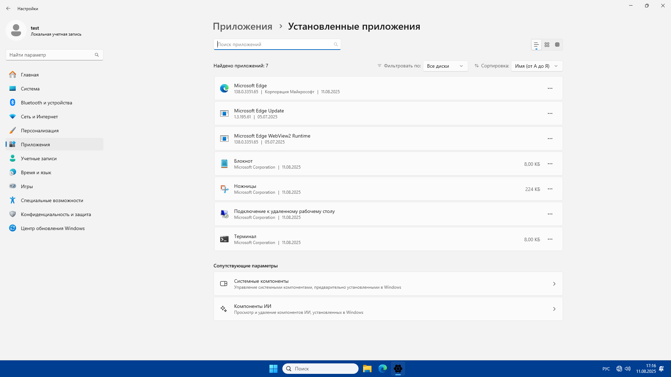Viewport: 671px width, 377px height.
Task: Click Локальная учетная запись label
Action: click(x=56, y=34)
